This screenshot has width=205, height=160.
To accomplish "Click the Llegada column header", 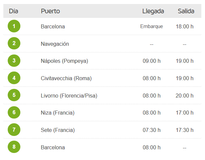I will 153,11.
